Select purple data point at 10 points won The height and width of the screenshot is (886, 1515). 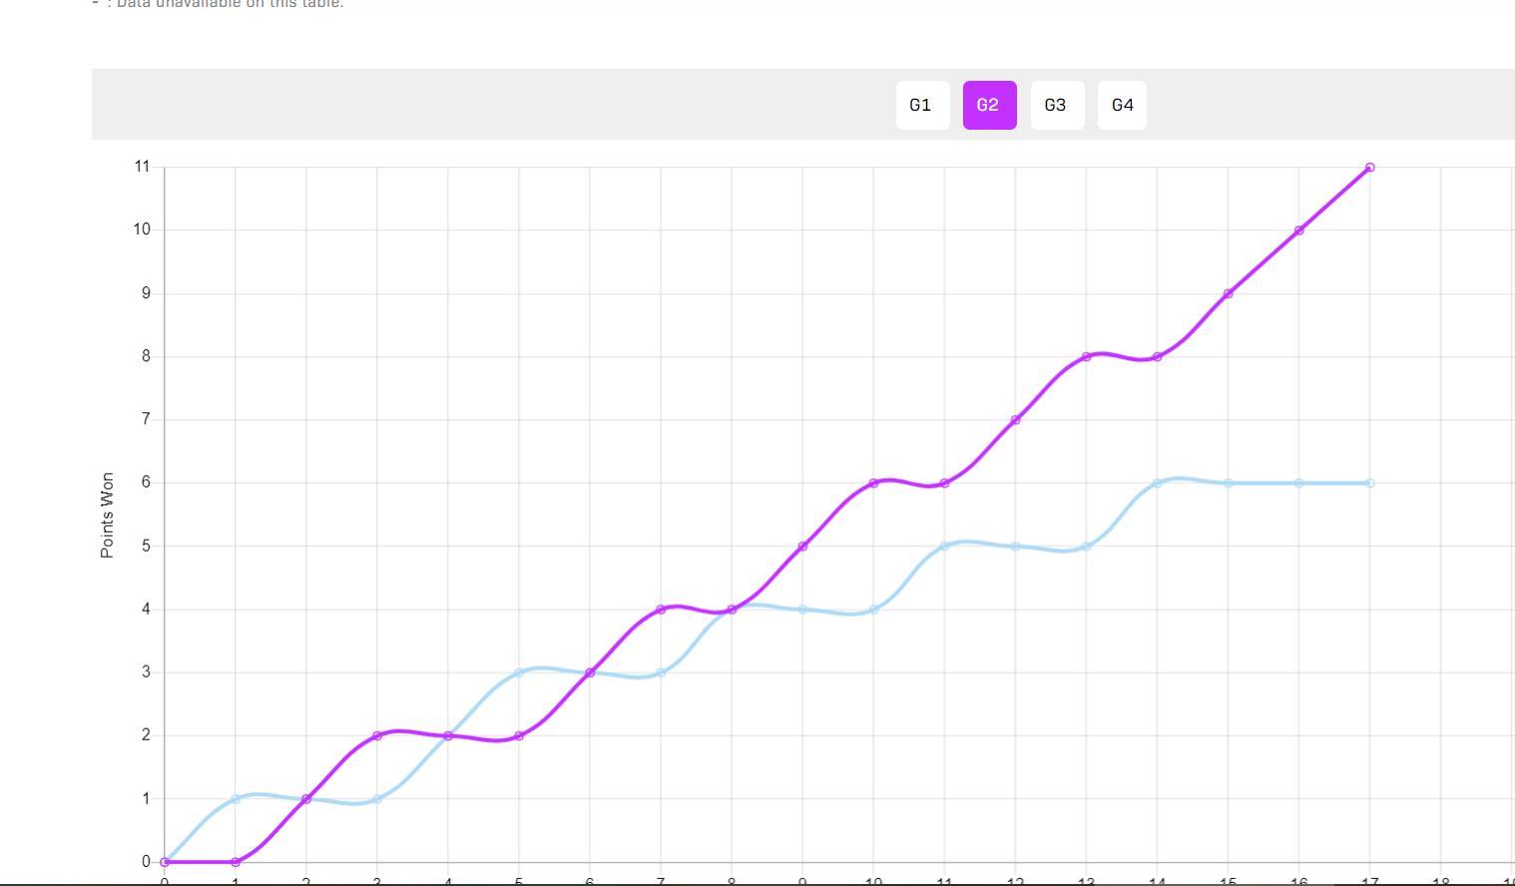(x=1298, y=230)
